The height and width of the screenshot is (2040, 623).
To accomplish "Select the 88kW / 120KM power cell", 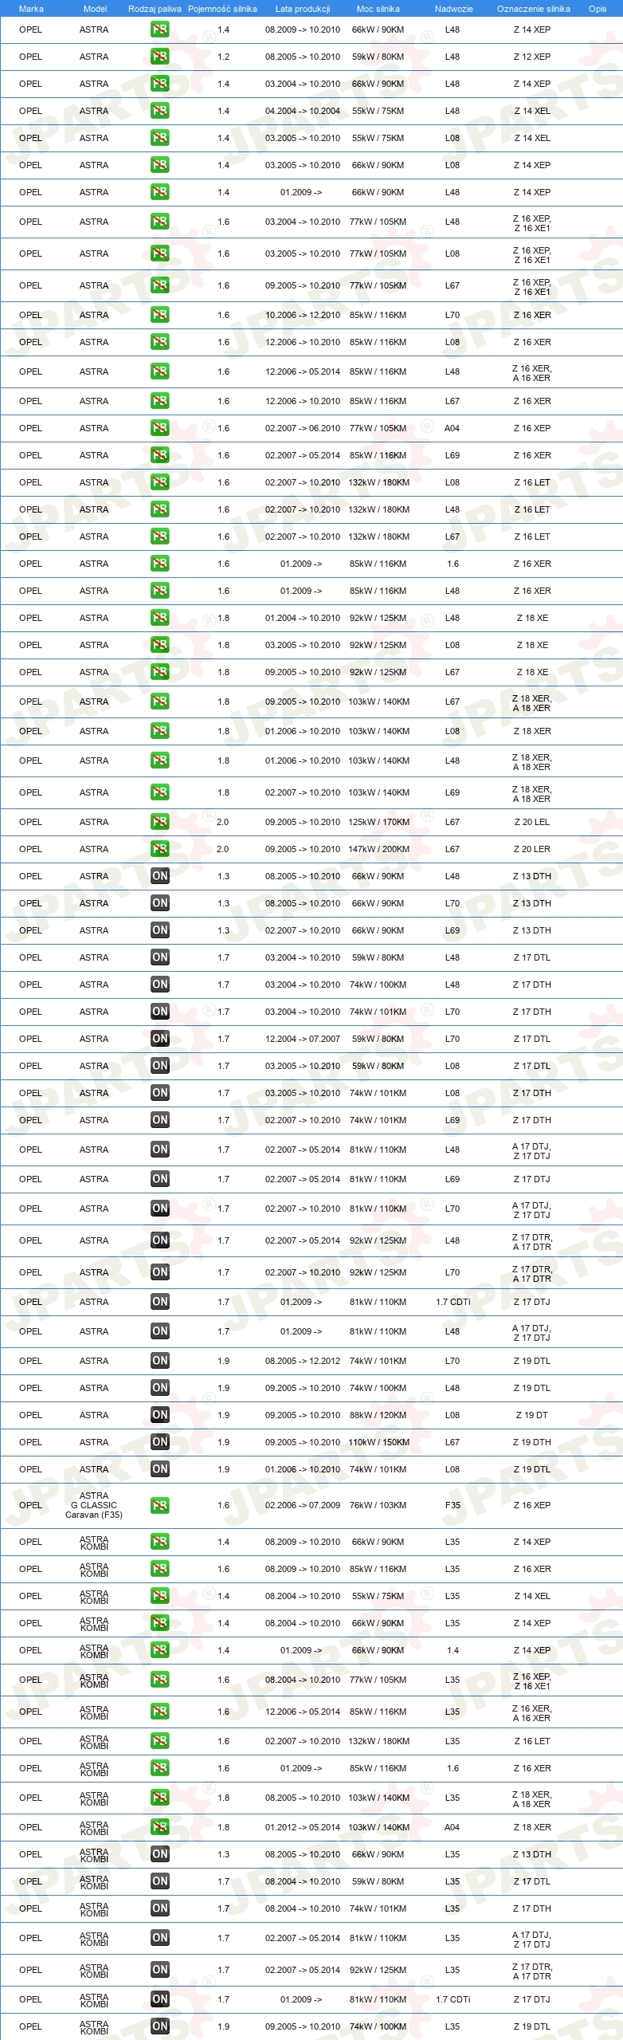I will [x=378, y=1415].
